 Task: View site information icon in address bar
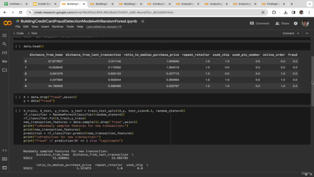30,12
